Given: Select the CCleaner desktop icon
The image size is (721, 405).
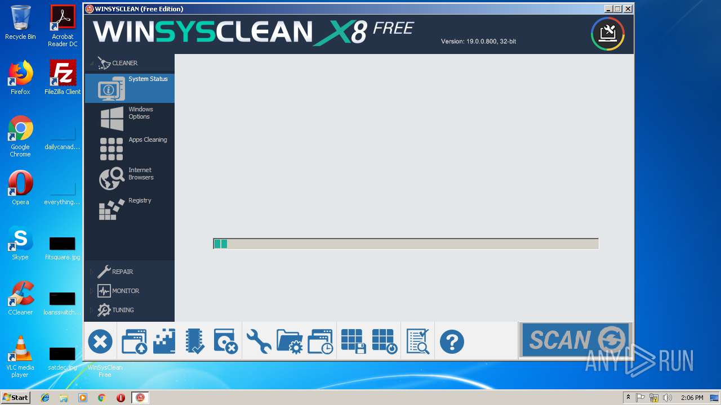Looking at the screenshot, I should (x=20, y=298).
